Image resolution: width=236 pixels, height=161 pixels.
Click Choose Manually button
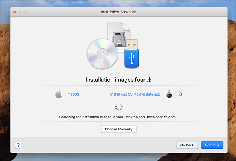coord(119,129)
